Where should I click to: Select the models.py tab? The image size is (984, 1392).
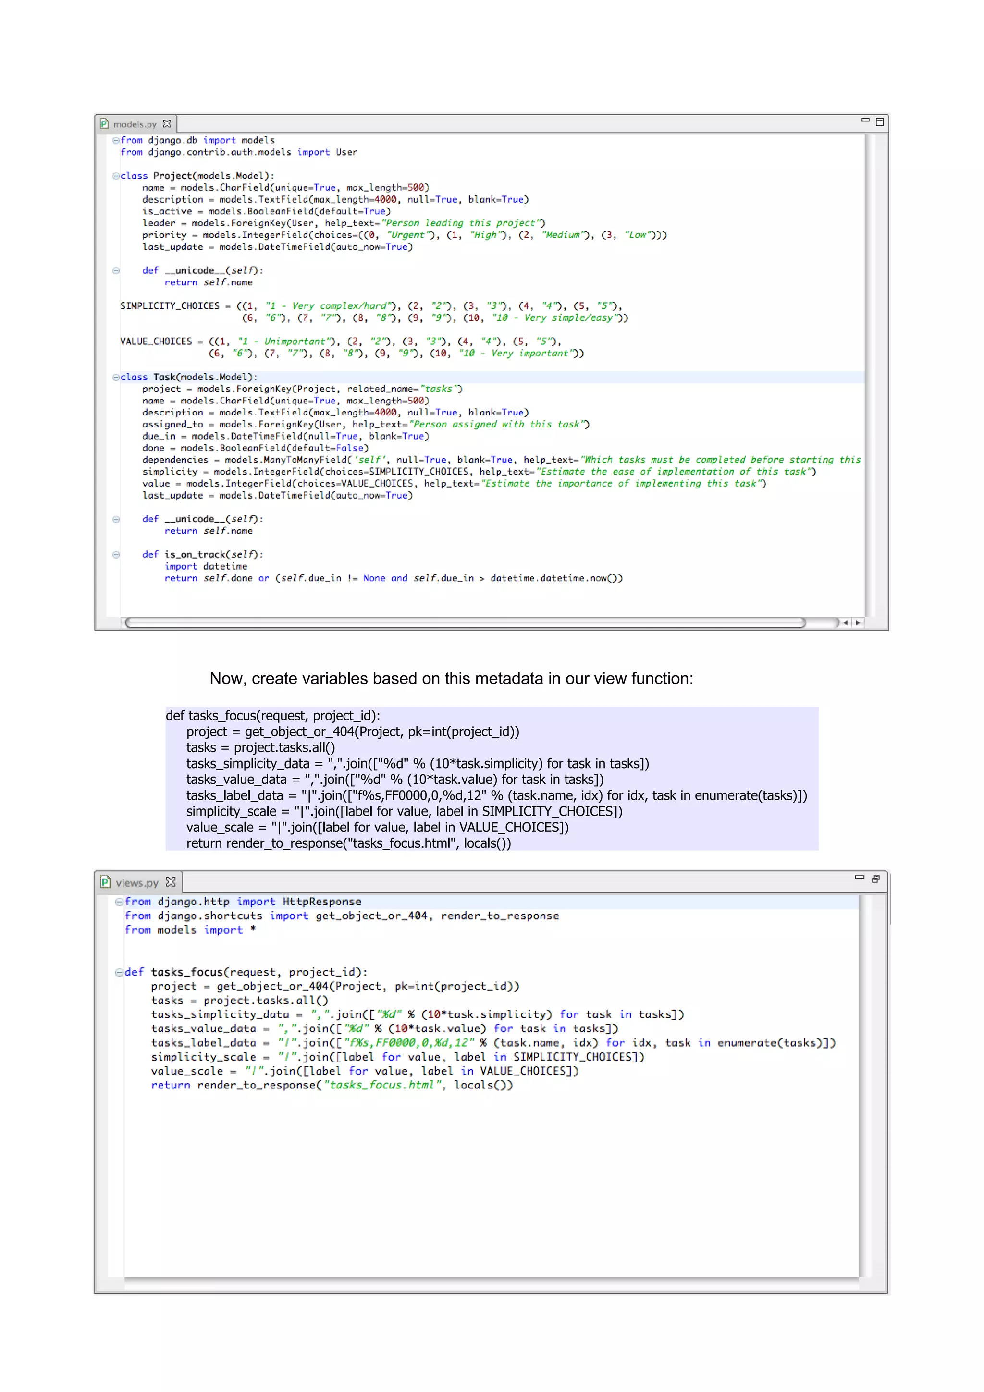coord(136,124)
